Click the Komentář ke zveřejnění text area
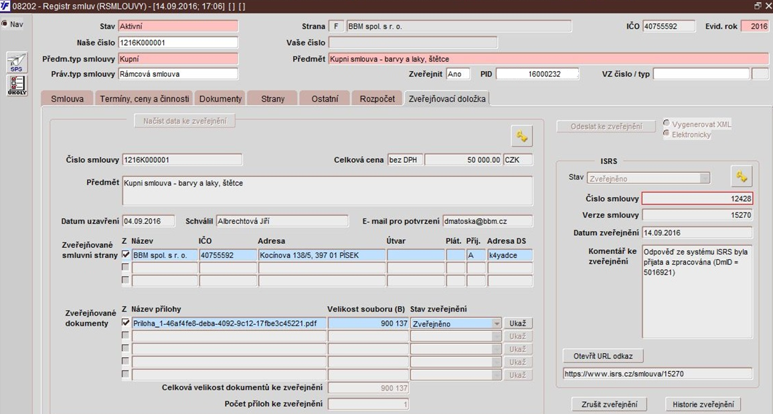773x414 pixels. [x=697, y=291]
